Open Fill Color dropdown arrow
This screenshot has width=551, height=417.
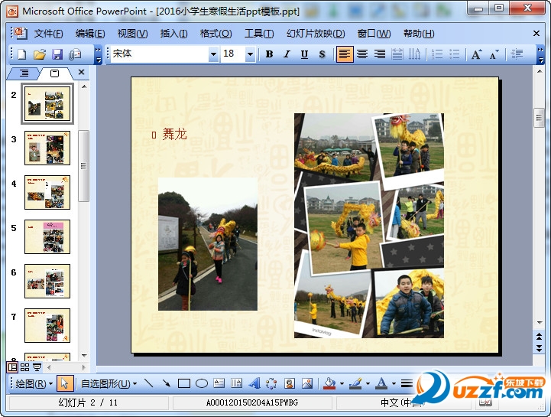tap(342, 384)
